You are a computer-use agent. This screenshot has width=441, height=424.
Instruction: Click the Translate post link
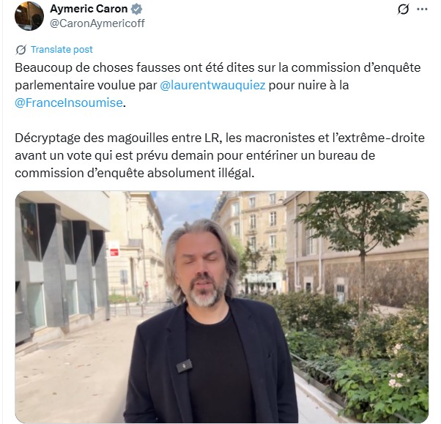[62, 50]
